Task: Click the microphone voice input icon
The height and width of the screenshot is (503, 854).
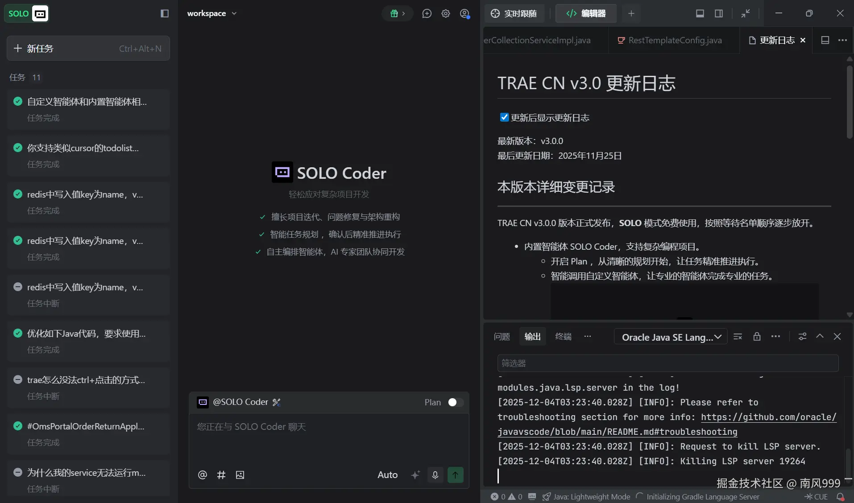Action: click(435, 475)
